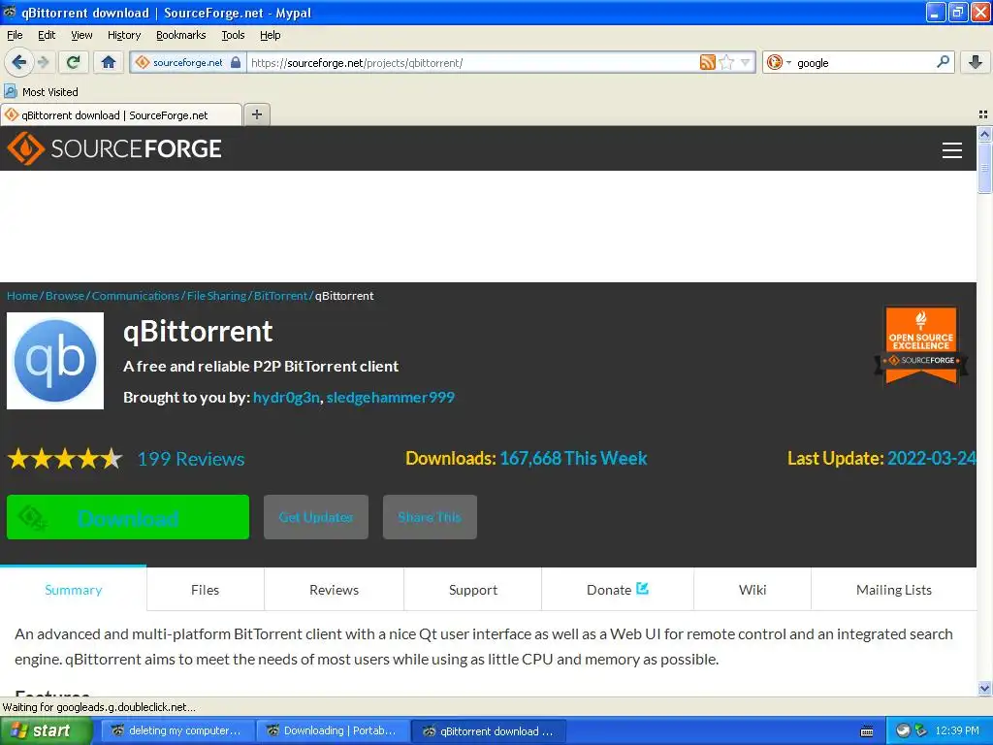Bookmark this page with the star icon
The image size is (993, 745).
(x=727, y=62)
